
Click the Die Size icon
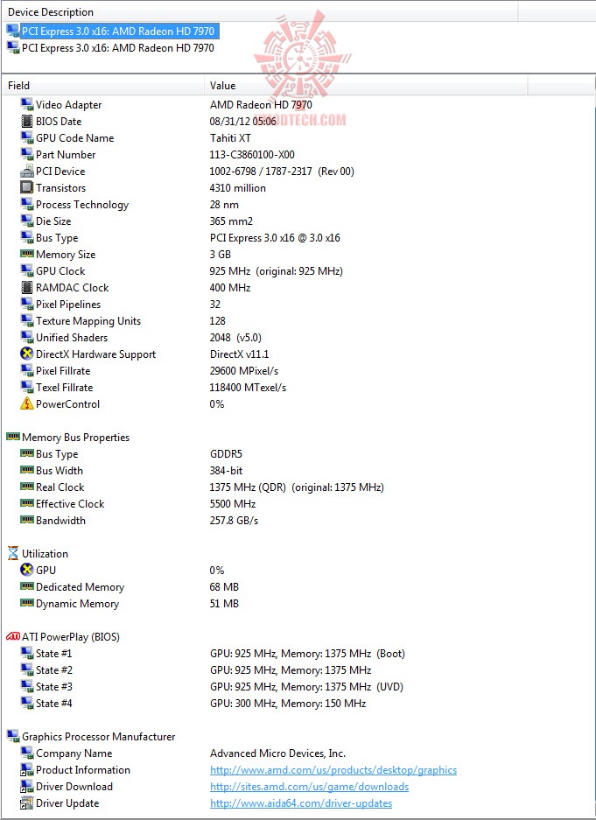pos(26,221)
